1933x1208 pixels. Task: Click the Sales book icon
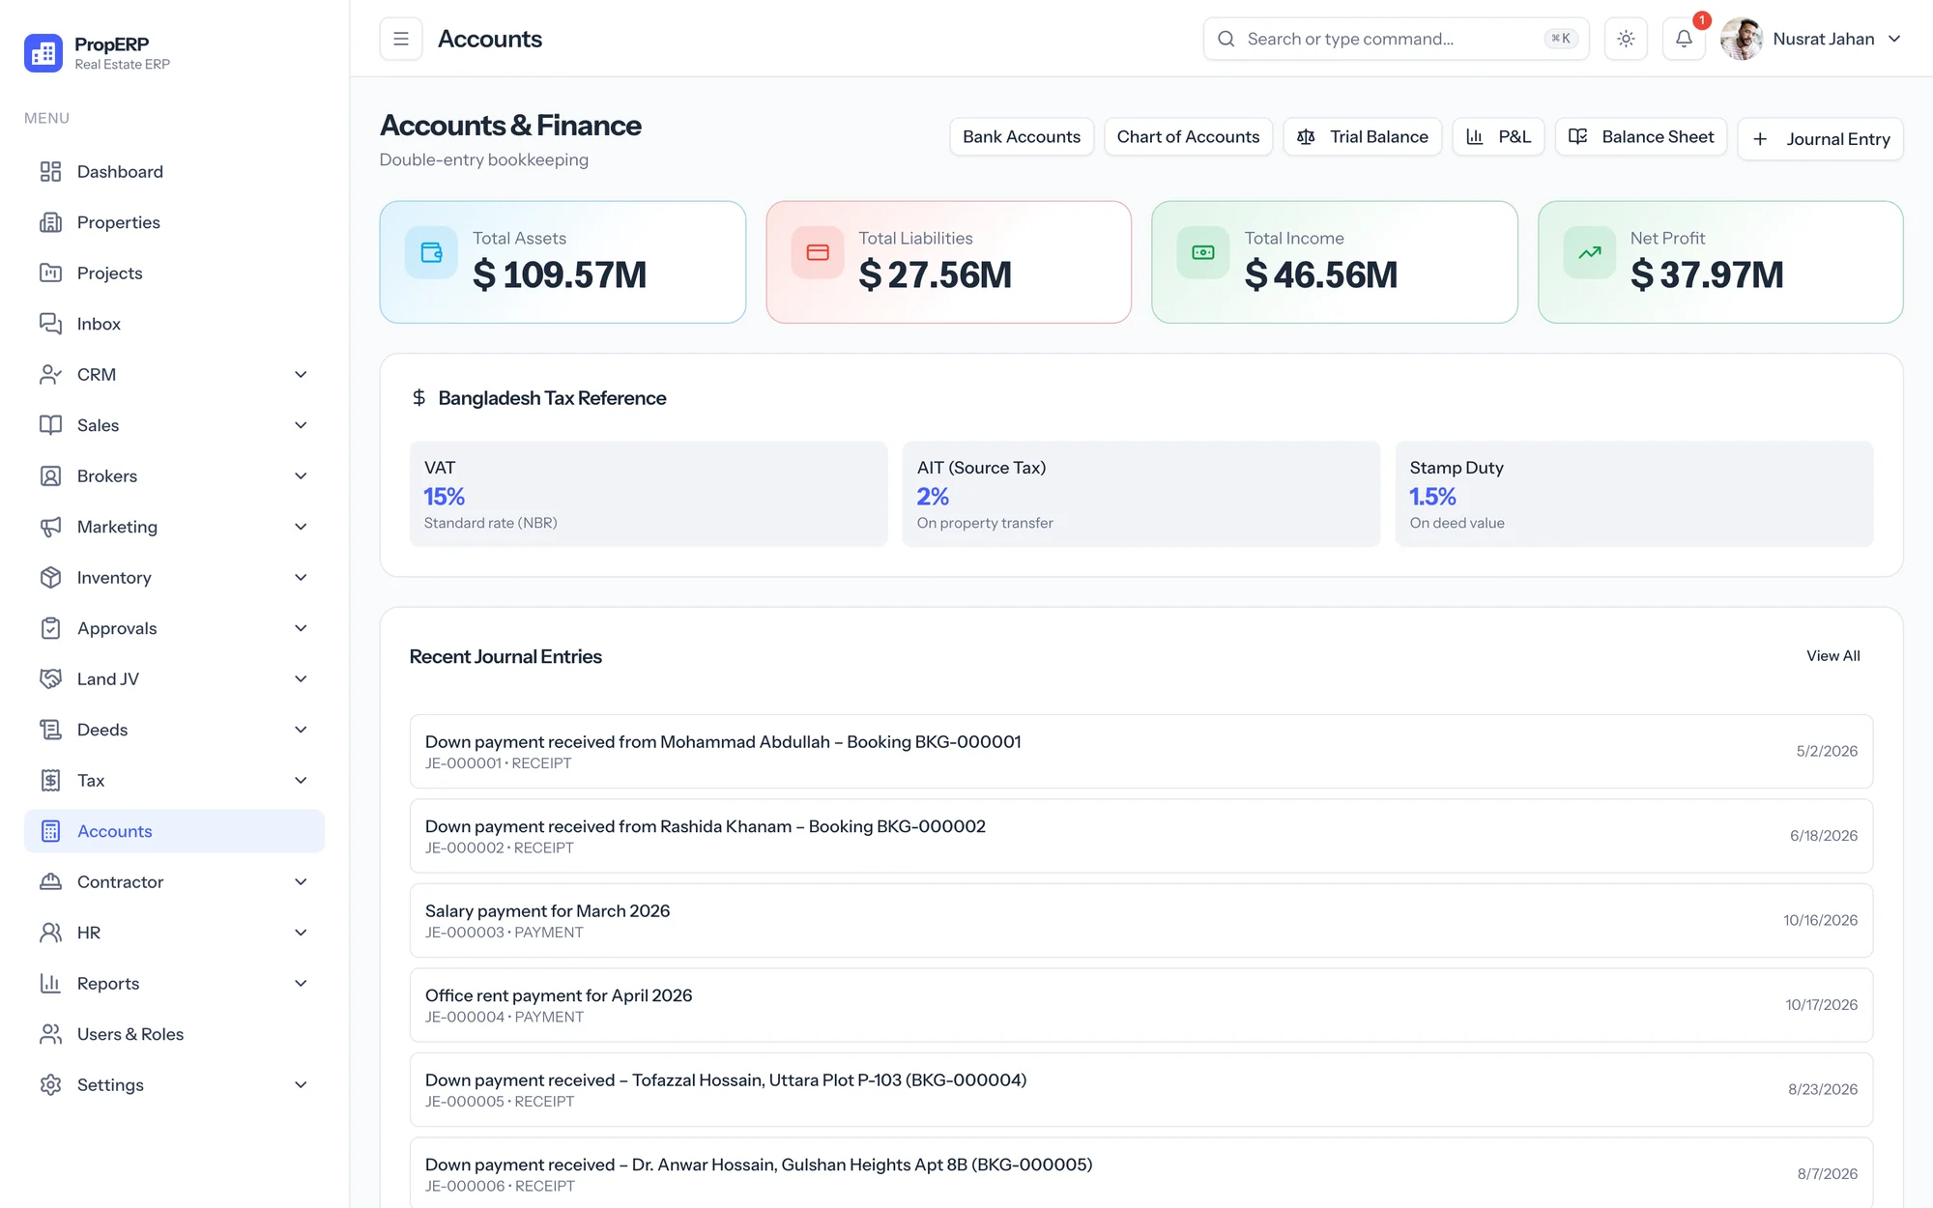[x=50, y=425]
